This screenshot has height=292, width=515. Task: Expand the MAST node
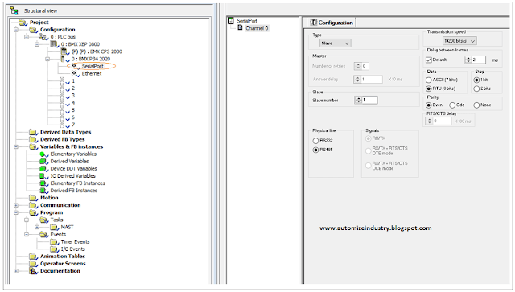point(37,228)
